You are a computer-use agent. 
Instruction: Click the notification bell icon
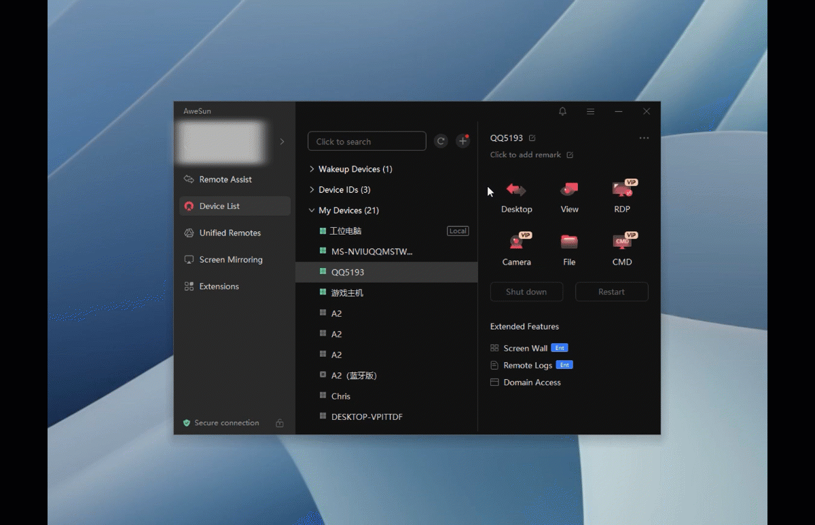pos(562,111)
